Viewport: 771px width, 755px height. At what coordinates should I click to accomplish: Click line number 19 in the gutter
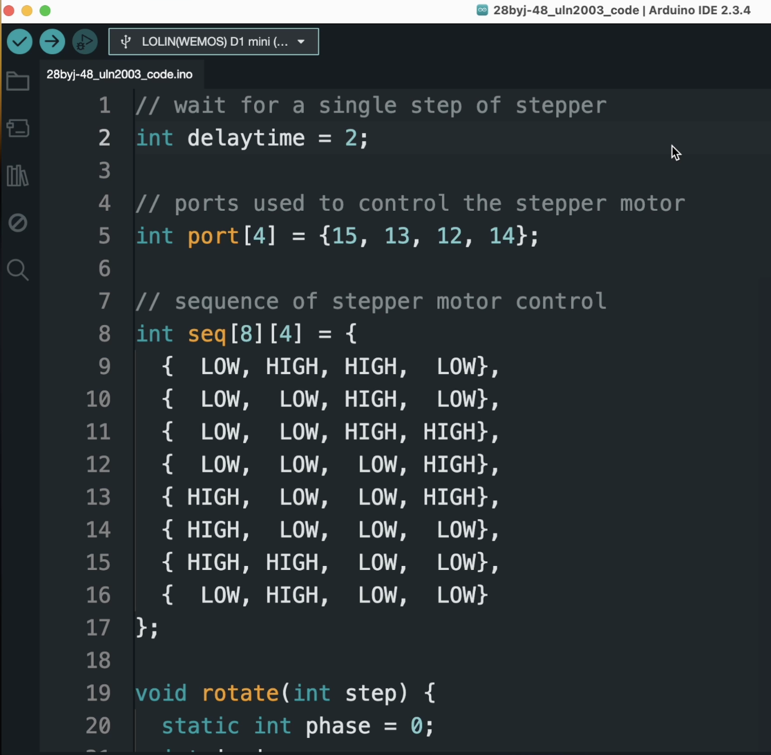pyautogui.click(x=98, y=693)
